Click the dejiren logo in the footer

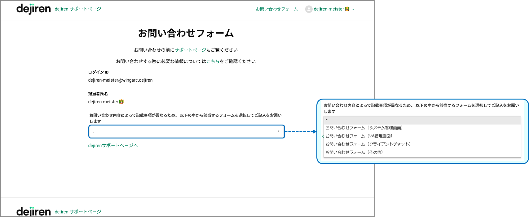click(x=33, y=211)
